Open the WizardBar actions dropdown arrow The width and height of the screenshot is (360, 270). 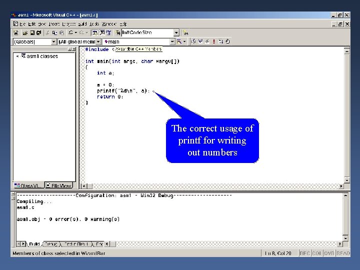pyautogui.click(x=184, y=41)
